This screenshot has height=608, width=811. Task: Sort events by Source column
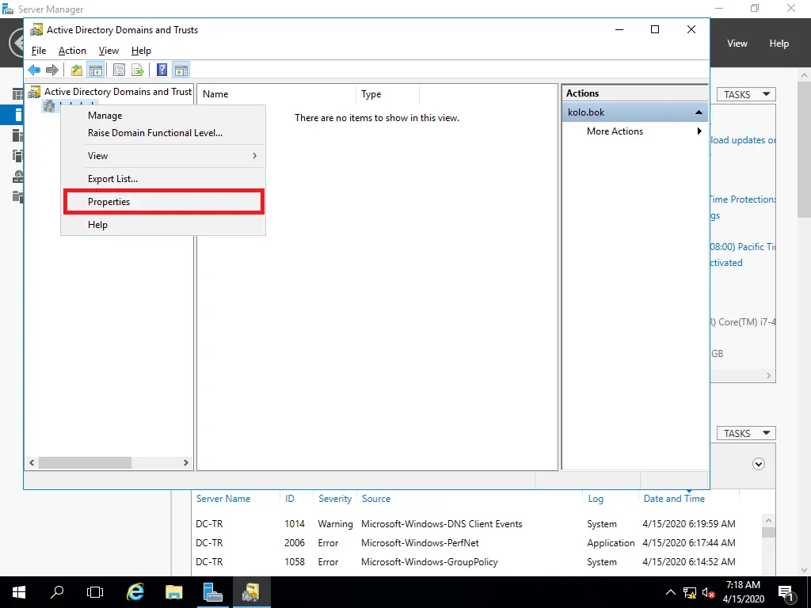(x=376, y=499)
